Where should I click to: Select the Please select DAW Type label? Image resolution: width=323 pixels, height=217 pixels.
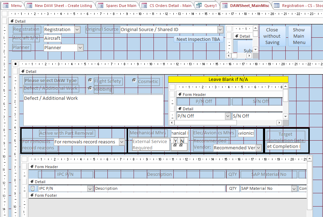pyautogui.click(x=51, y=80)
